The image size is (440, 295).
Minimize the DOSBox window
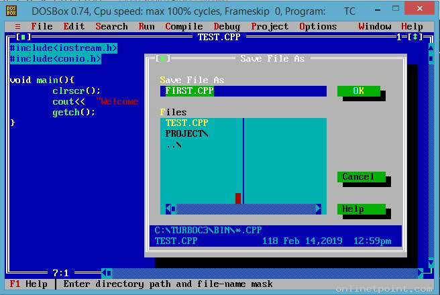(x=378, y=9)
